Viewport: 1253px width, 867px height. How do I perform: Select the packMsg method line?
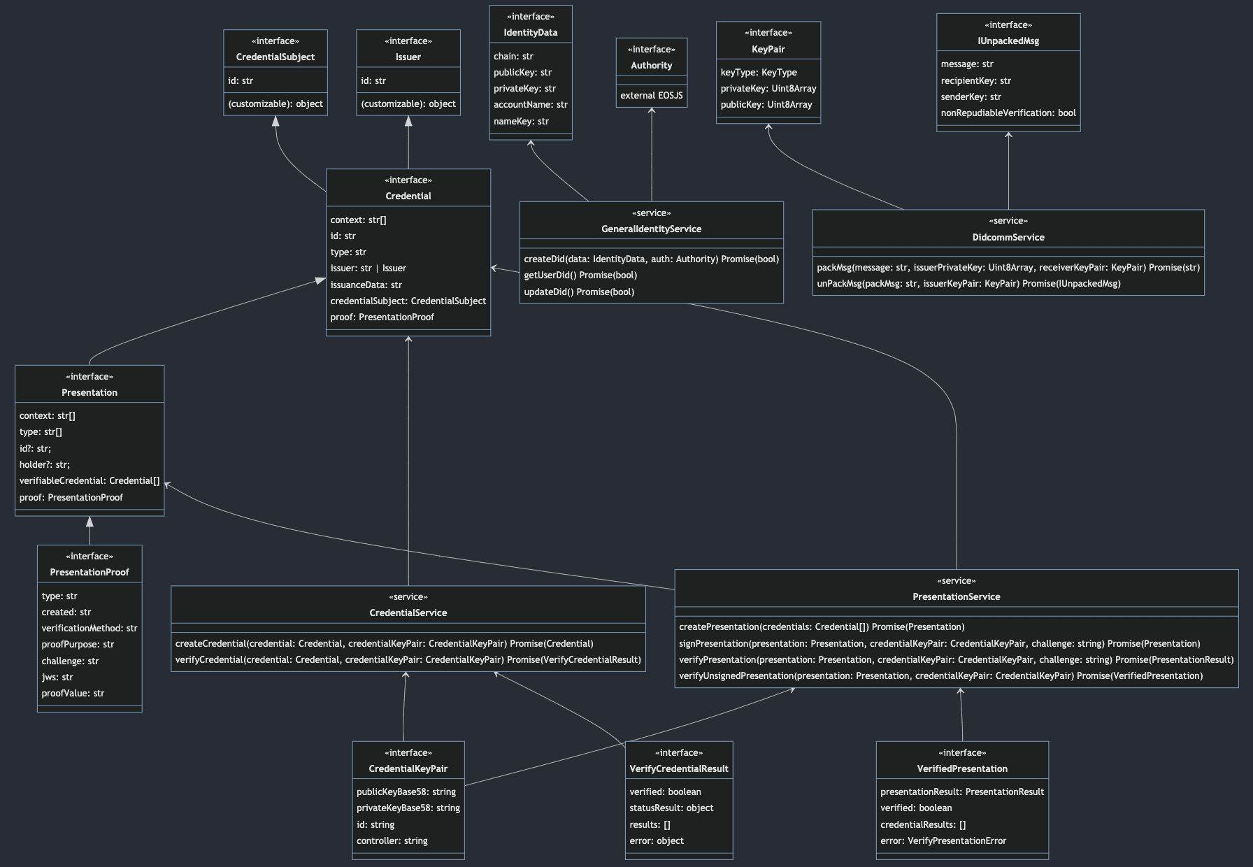click(1008, 268)
